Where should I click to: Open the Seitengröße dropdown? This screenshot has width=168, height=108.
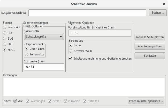click(x=44, y=37)
